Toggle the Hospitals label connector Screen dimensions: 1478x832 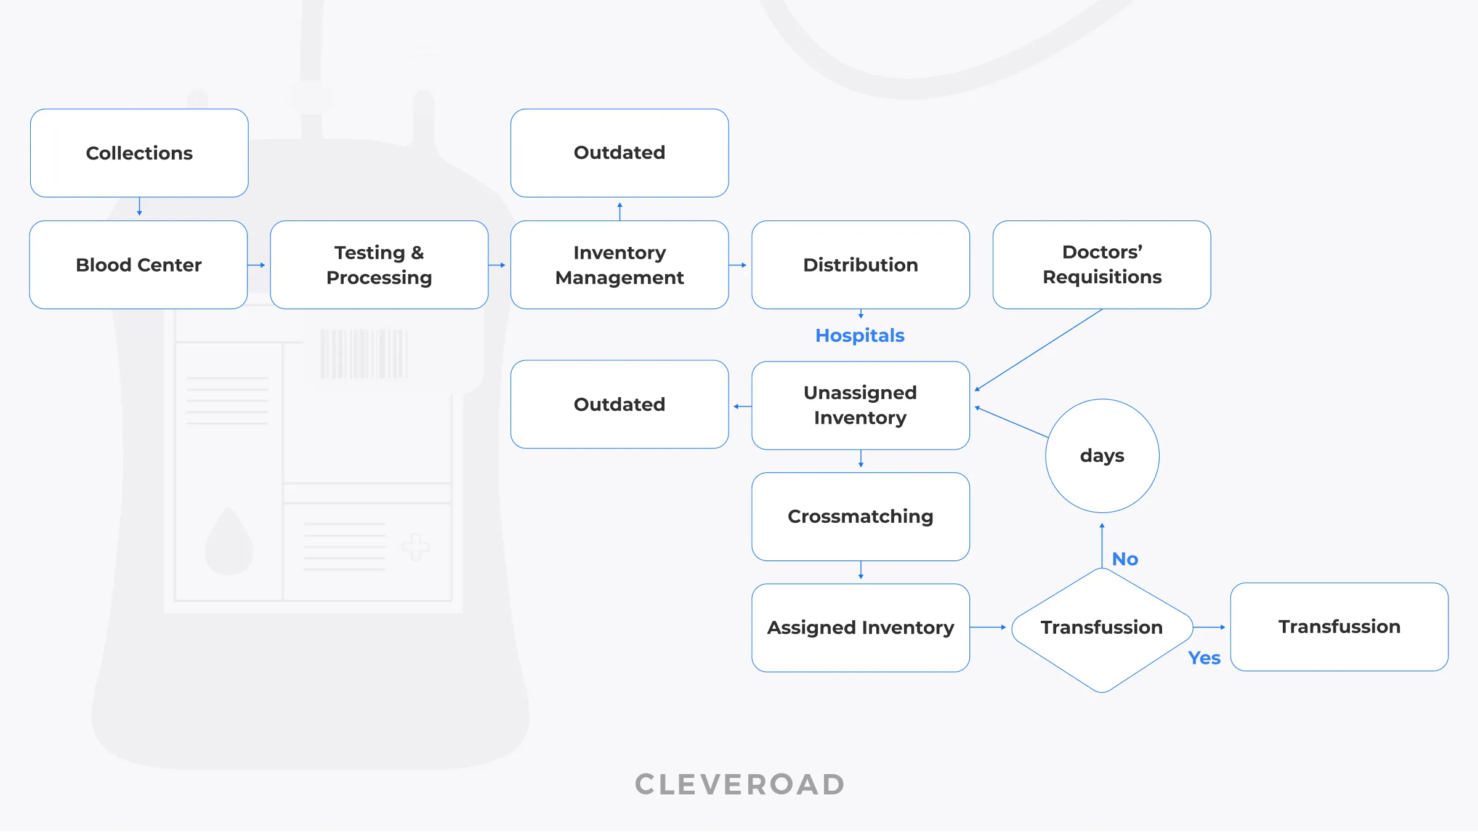(x=860, y=336)
